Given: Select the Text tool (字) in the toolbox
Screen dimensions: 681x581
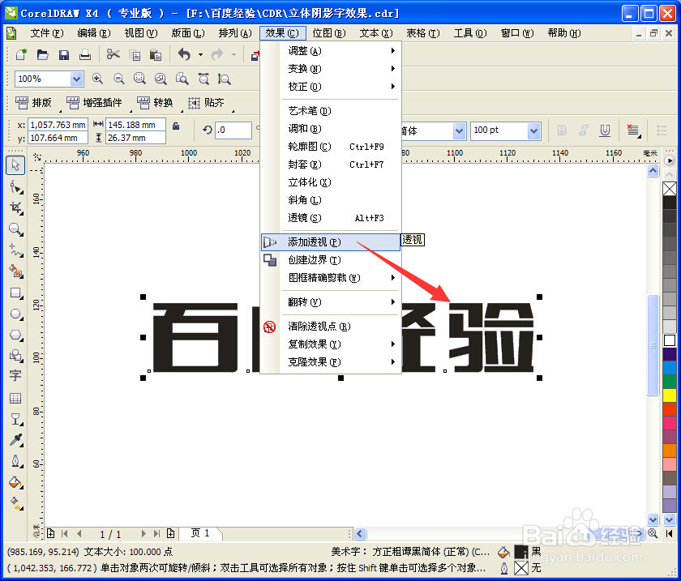Looking at the screenshot, I should pos(15,375).
